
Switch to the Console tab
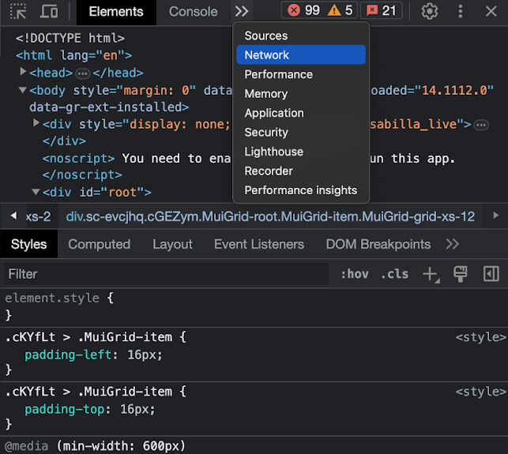point(193,12)
